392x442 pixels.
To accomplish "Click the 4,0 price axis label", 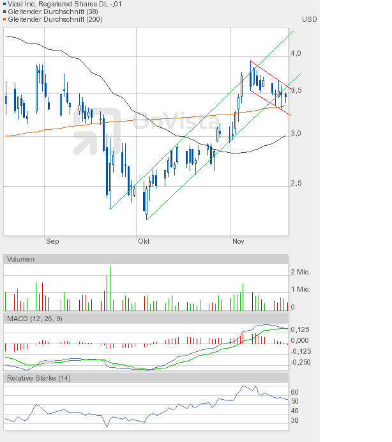I will 295,54.
